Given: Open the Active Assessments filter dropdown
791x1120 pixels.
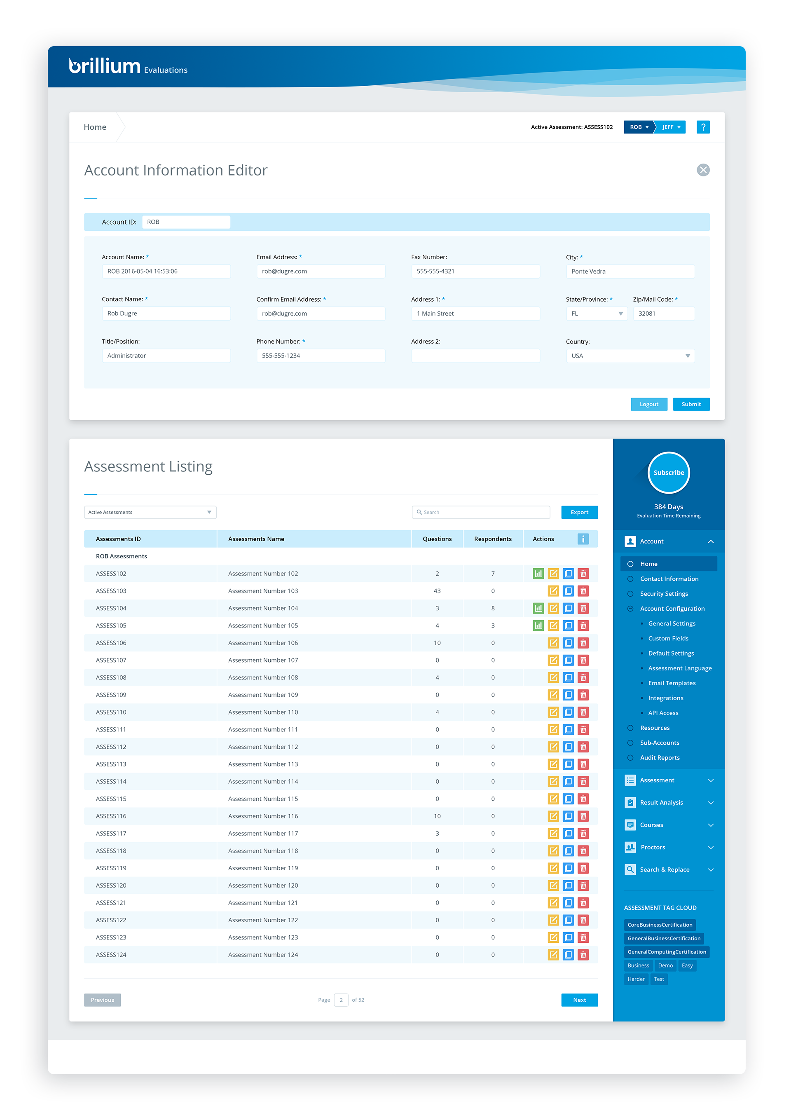Looking at the screenshot, I should coord(150,512).
